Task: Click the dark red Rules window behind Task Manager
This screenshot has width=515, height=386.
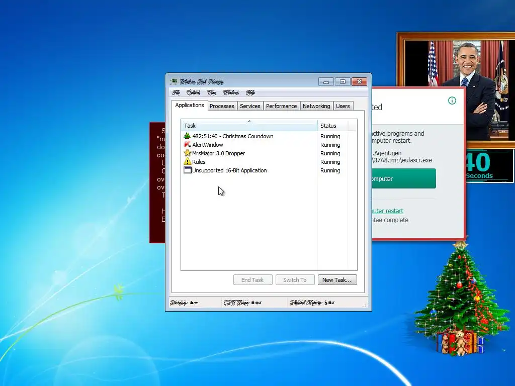Action: [157, 182]
